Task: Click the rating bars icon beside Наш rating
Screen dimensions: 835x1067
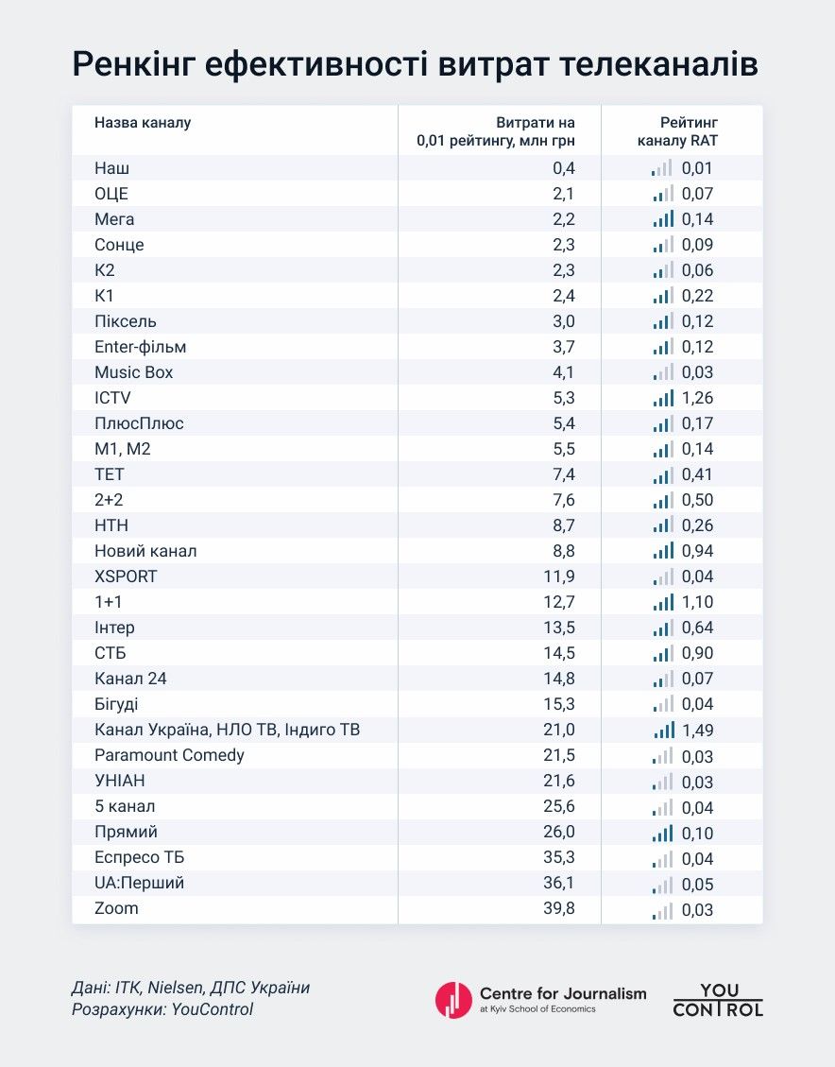Action: (662, 169)
